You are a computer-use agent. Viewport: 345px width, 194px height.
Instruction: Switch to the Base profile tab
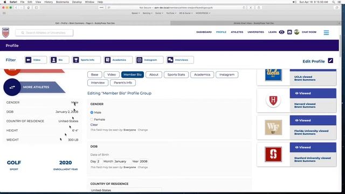(x=95, y=74)
